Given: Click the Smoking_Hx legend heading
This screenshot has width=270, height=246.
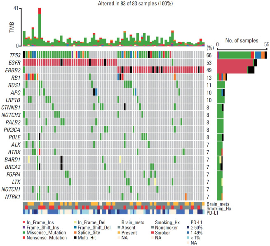Looking at the screenshot, I should (x=167, y=222).
